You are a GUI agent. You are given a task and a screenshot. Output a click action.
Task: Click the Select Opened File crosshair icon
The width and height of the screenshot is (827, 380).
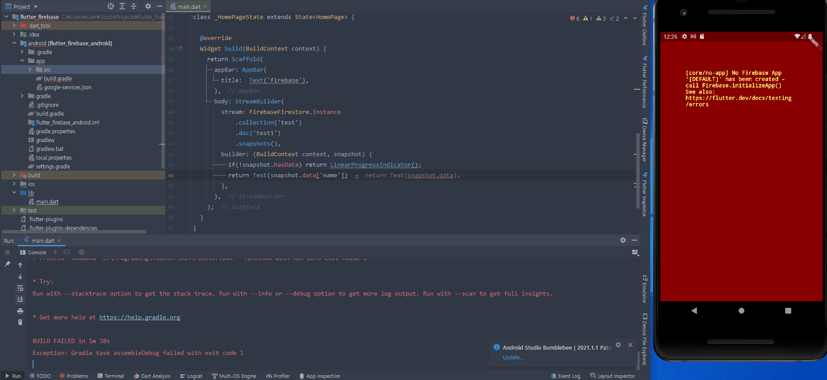(111, 6)
